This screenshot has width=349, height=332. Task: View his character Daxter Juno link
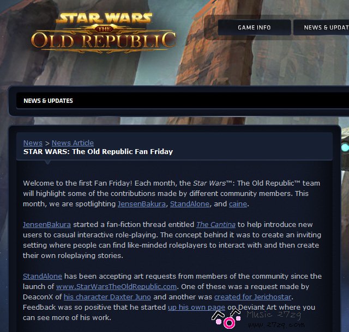click(x=107, y=297)
